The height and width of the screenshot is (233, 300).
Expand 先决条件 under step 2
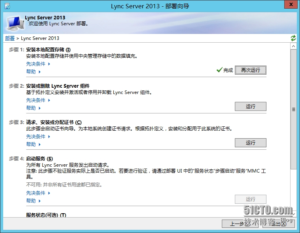[38, 100]
